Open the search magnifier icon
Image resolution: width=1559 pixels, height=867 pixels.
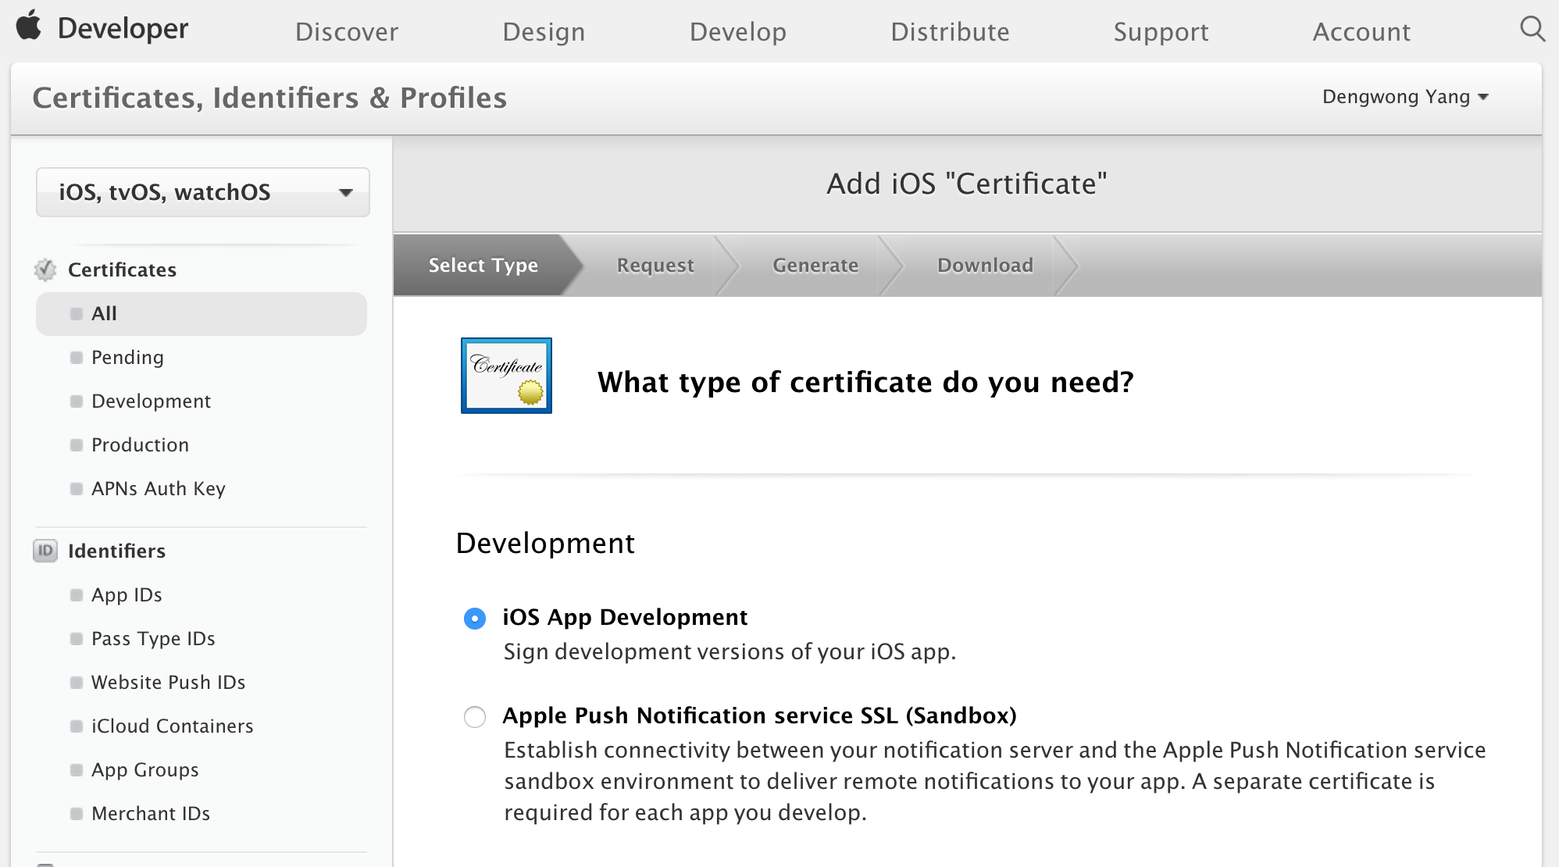[1532, 30]
